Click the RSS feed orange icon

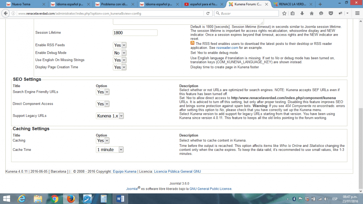(x=192, y=43)
